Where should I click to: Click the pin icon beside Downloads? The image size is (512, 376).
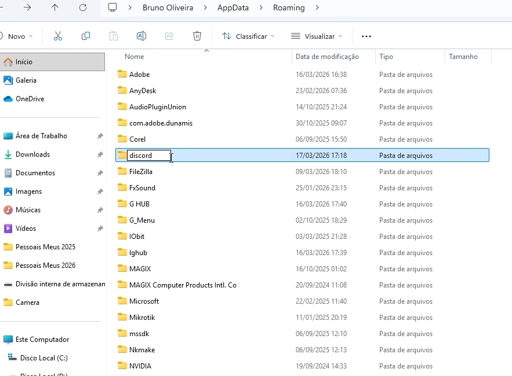pyautogui.click(x=100, y=154)
